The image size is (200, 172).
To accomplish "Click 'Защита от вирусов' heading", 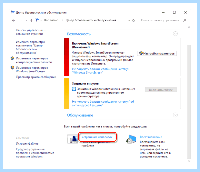I will pyautogui.click(x=85, y=84).
